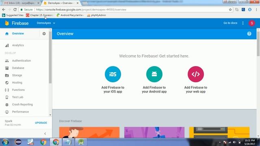Select Storage in the sidebar
Image resolution: width=260 pixels, height=146 pixels.
[17, 75]
